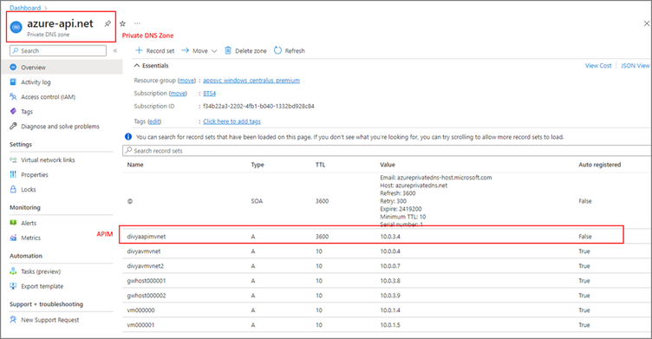
Task: Click the Tags edit link
Action: point(154,121)
